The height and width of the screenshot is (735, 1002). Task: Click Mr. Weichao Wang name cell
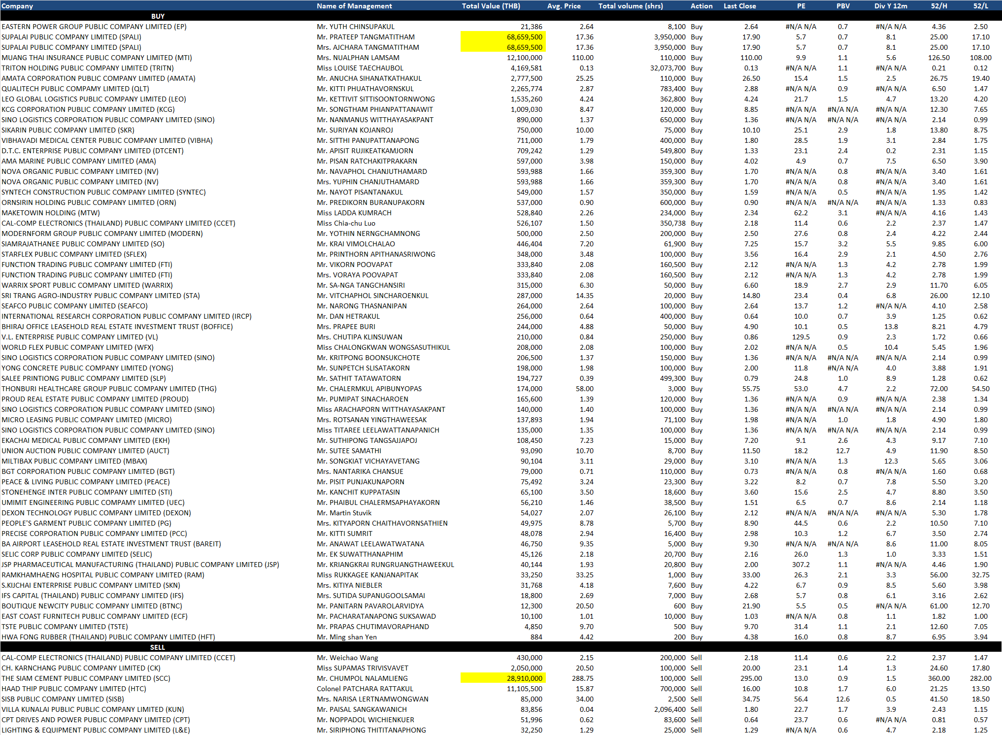click(x=347, y=658)
